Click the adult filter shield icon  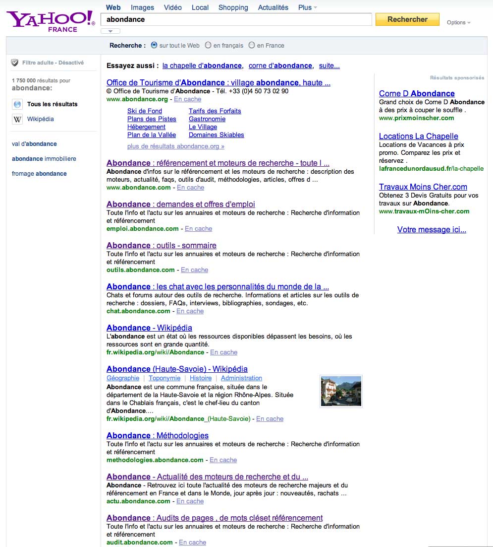tap(15, 63)
